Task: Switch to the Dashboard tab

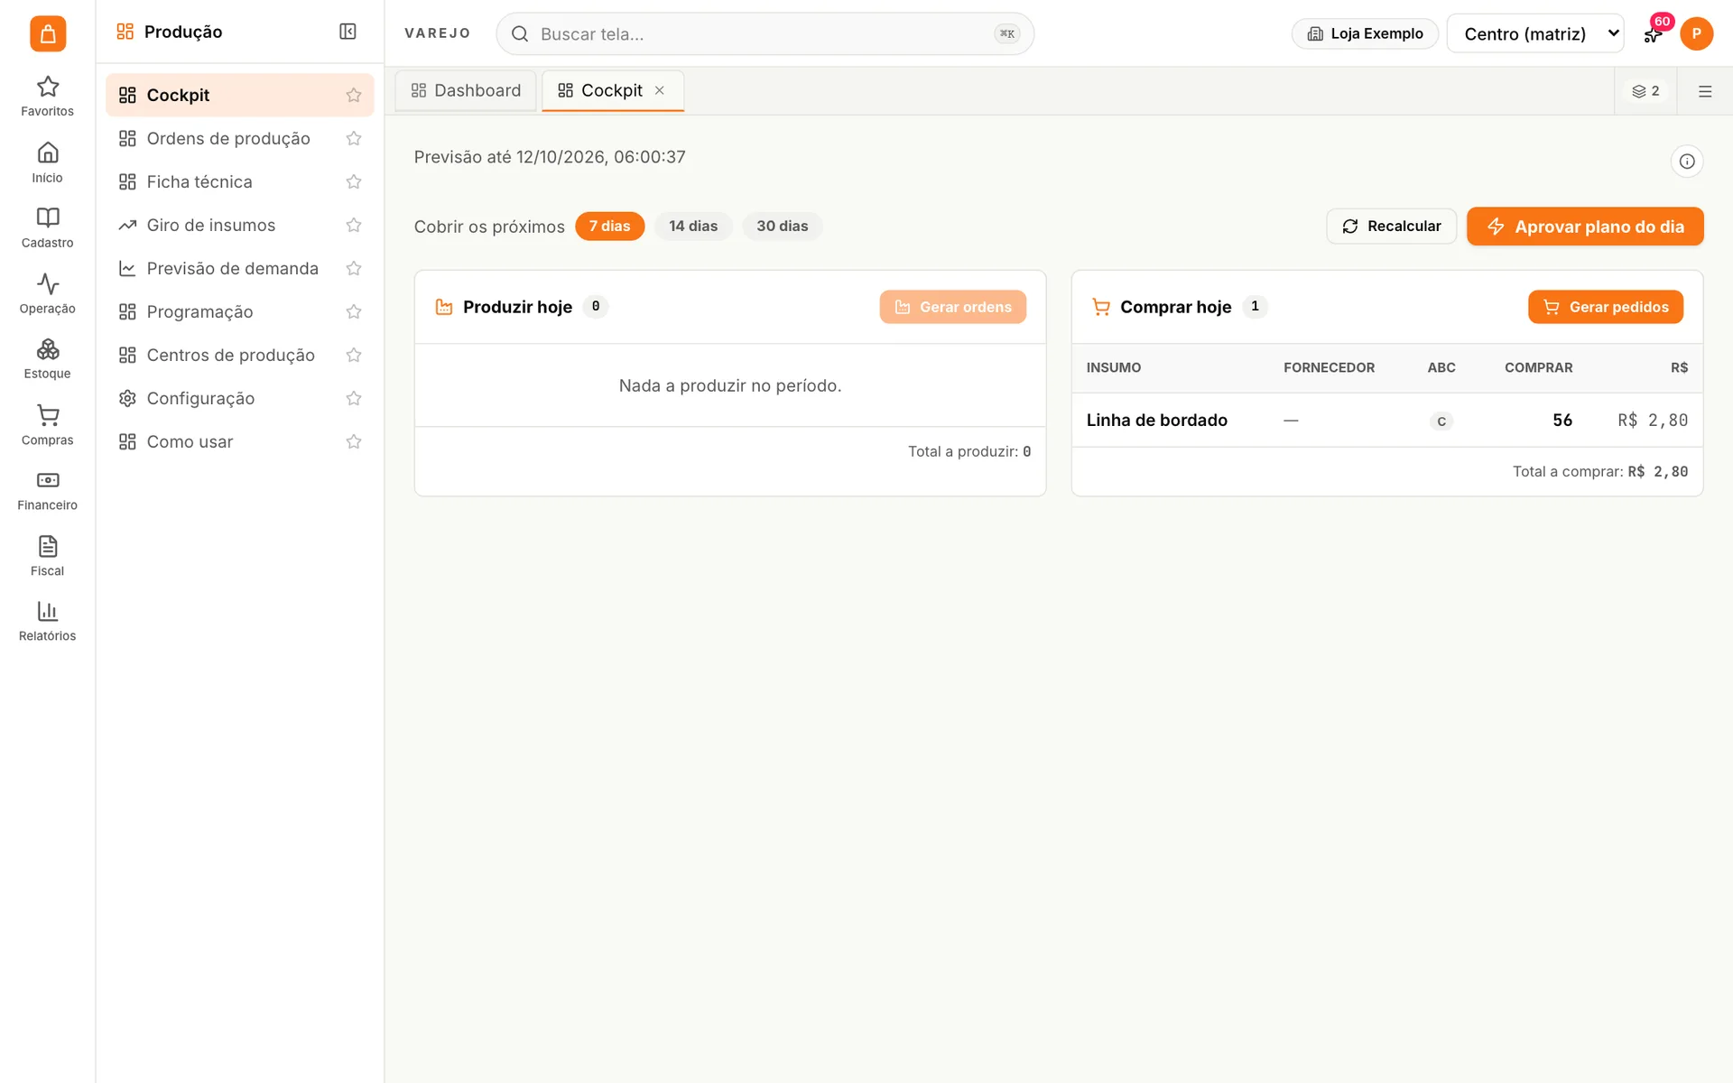Action: [466, 90]
